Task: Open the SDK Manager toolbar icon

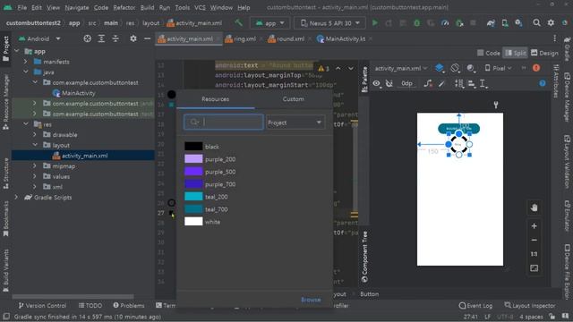Action: [x=518, y=23]
